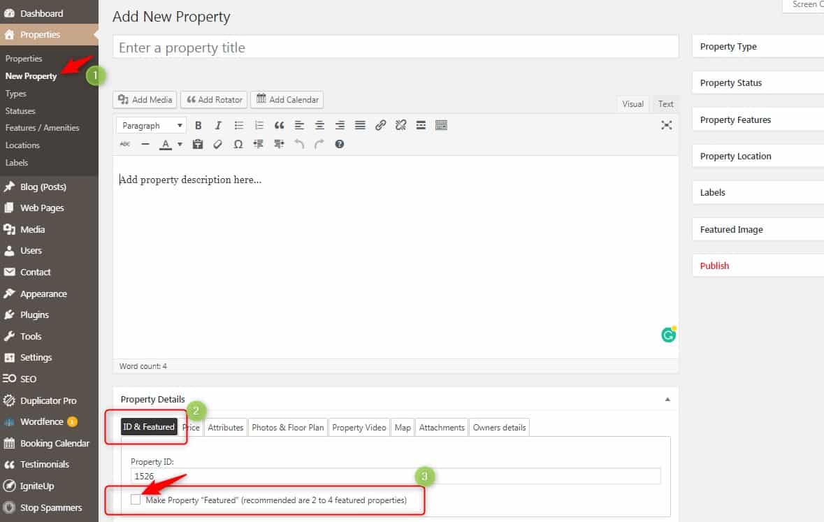This screenshot has height=522, width=824.
Task: Open the keyboard shortcuts help icon
Action: (340, 144)
